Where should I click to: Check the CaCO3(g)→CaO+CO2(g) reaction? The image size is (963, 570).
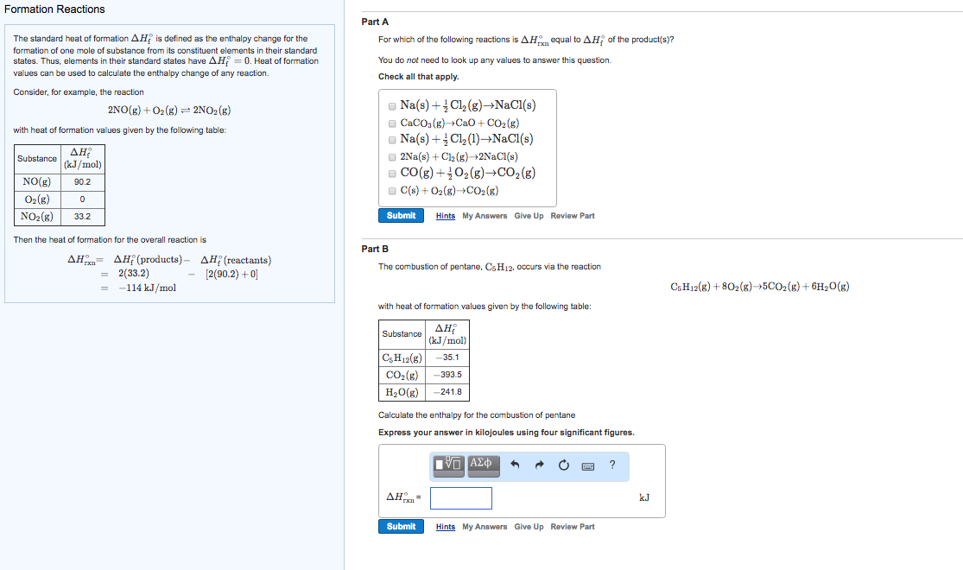point(391,123)
